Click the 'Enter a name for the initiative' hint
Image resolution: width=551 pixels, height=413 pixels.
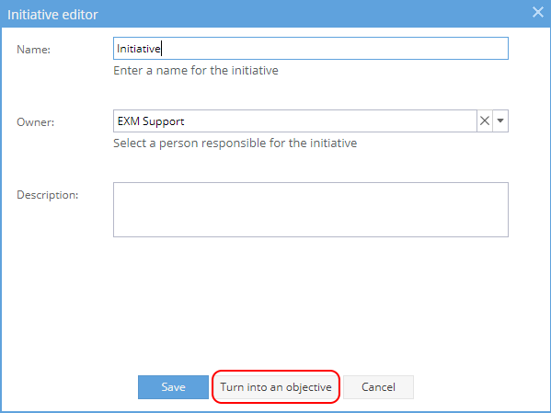pyautogui.click(x=196, y=71)
